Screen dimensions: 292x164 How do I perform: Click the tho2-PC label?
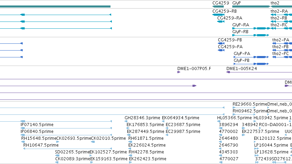[x=281, y=54]
